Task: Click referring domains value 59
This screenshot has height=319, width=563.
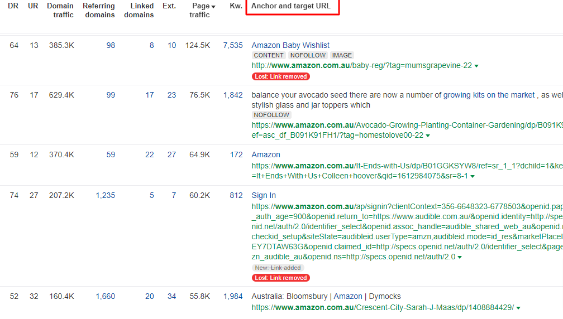Action: click(x=111, y=155)
